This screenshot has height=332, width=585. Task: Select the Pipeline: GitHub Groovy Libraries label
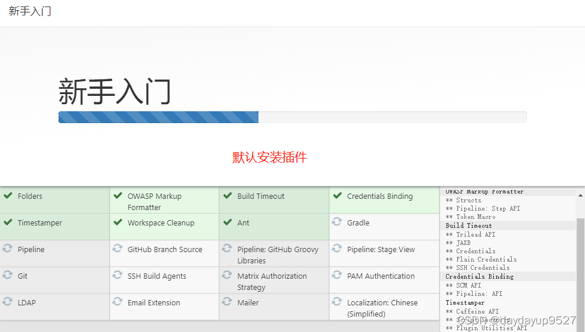pos(278,255)
